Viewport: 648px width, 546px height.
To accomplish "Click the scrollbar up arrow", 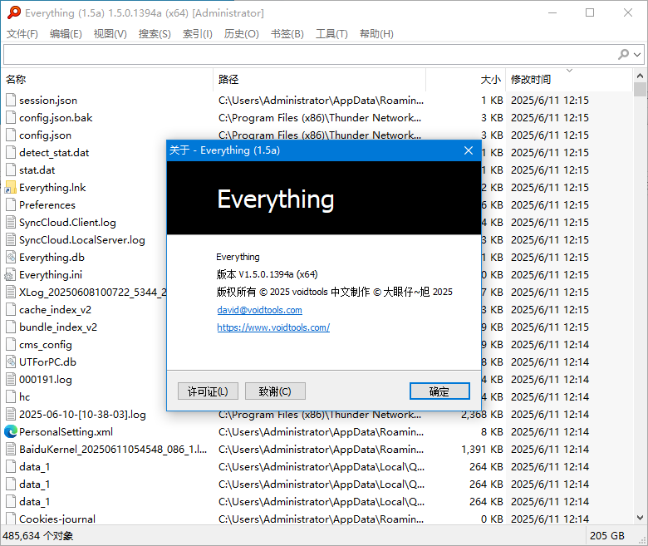I will pos(640,76).
